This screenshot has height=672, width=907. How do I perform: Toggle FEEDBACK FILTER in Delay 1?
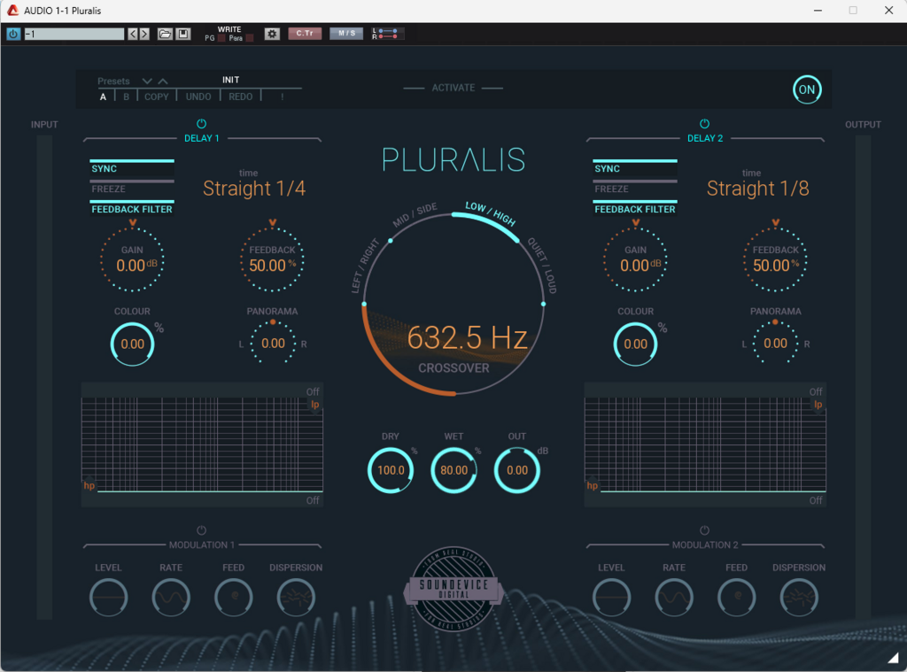tap(132, 208)
